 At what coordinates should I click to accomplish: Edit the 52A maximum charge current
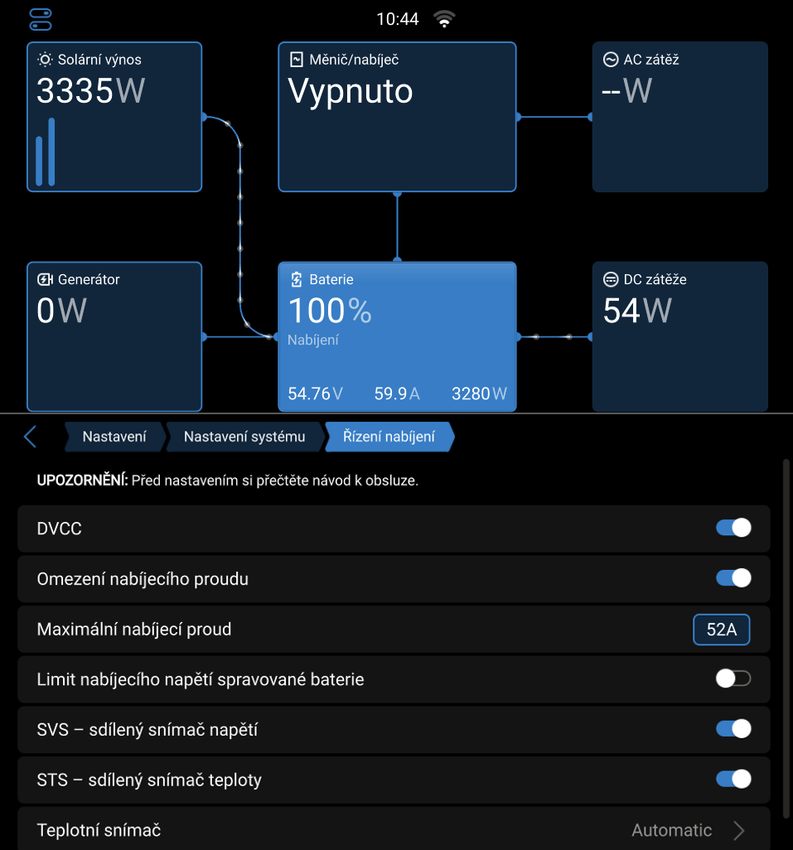(721, 630)
